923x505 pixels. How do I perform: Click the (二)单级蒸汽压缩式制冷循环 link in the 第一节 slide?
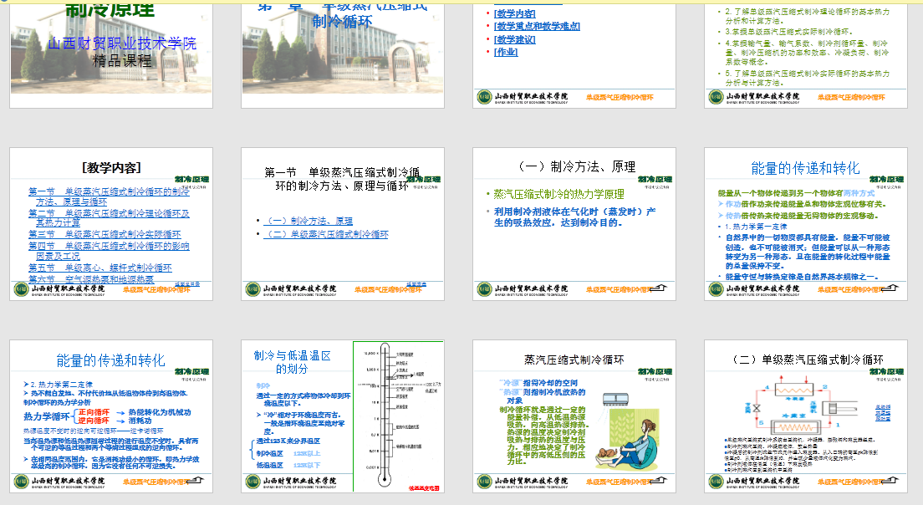(325, 234)
